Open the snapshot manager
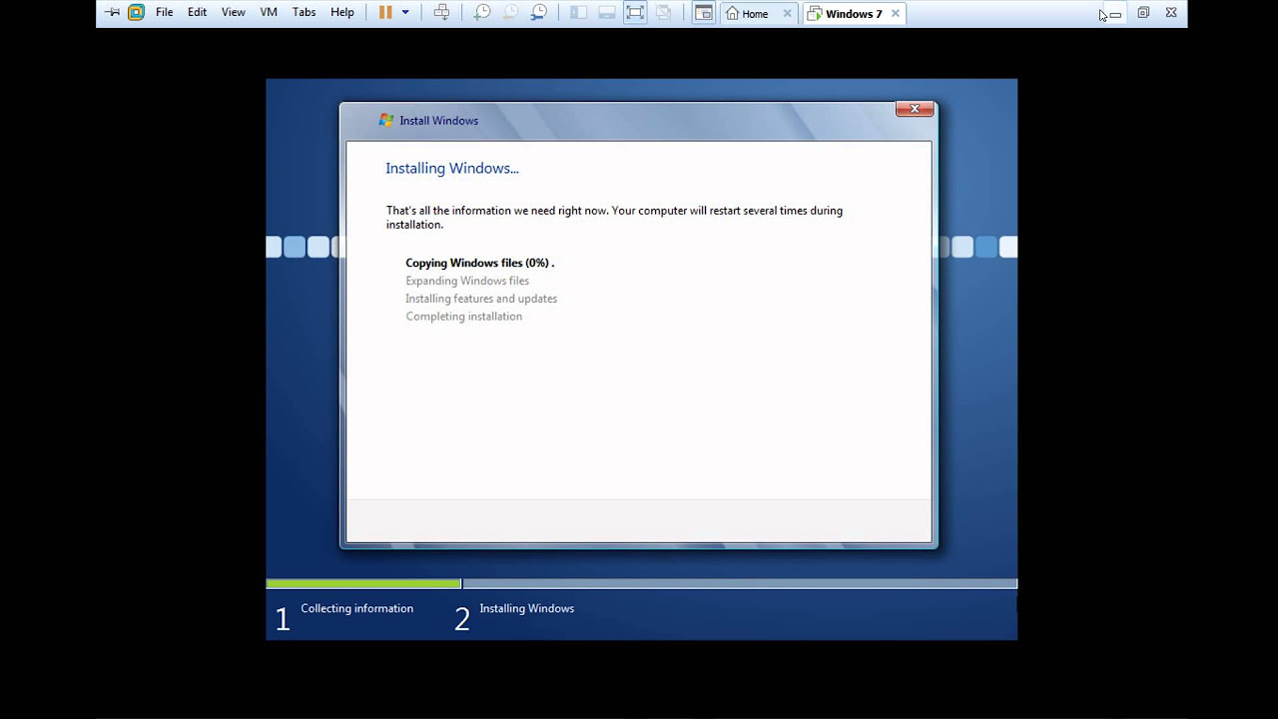The image size is (1278, 719). tap(538, 13)
